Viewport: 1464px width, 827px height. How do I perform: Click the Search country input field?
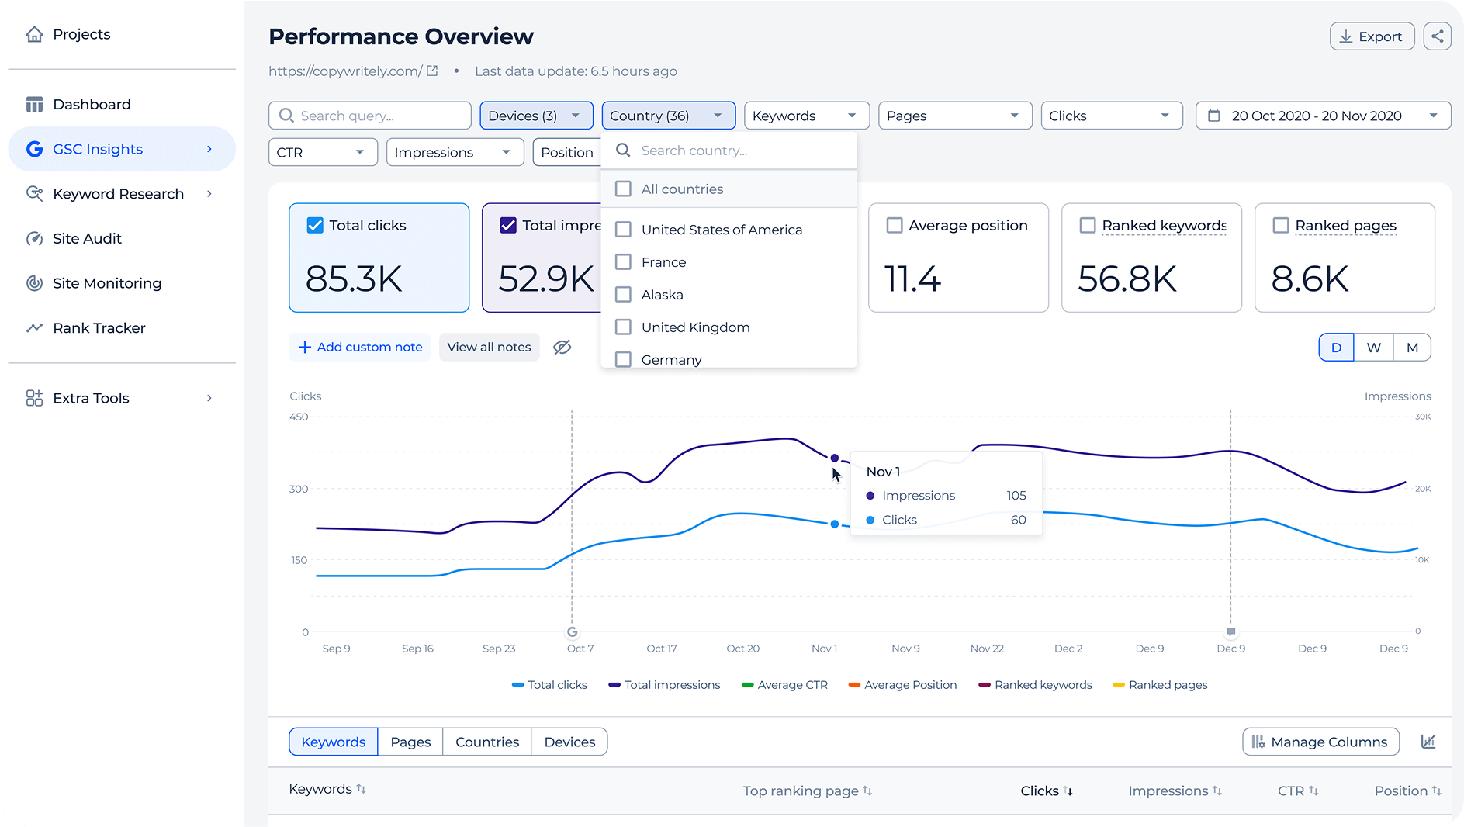tap(729, 151)
